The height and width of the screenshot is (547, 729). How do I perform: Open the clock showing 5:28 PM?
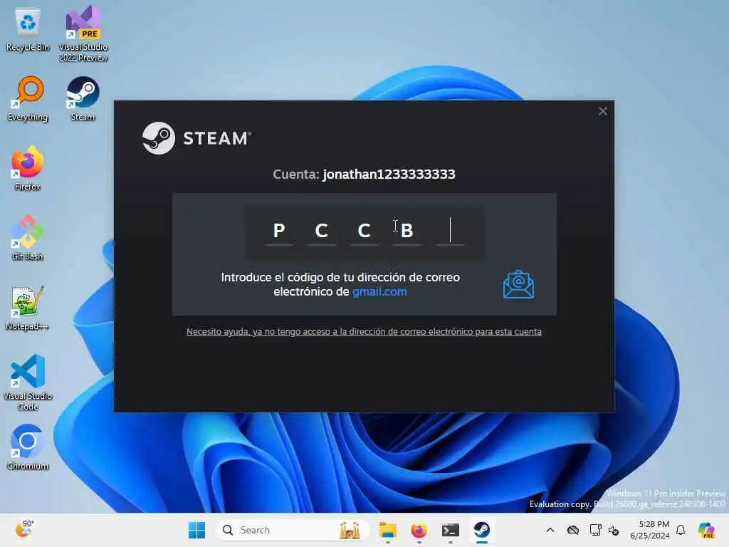click(x=650, y=530)
